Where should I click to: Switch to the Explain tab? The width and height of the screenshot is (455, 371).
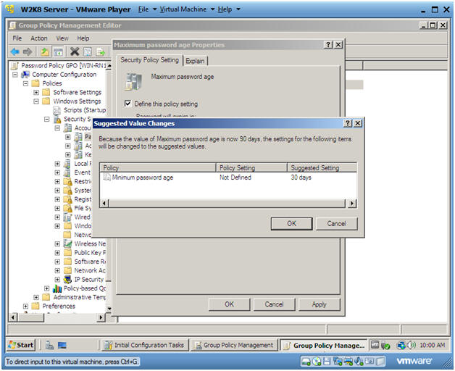[x=195, y=61]
